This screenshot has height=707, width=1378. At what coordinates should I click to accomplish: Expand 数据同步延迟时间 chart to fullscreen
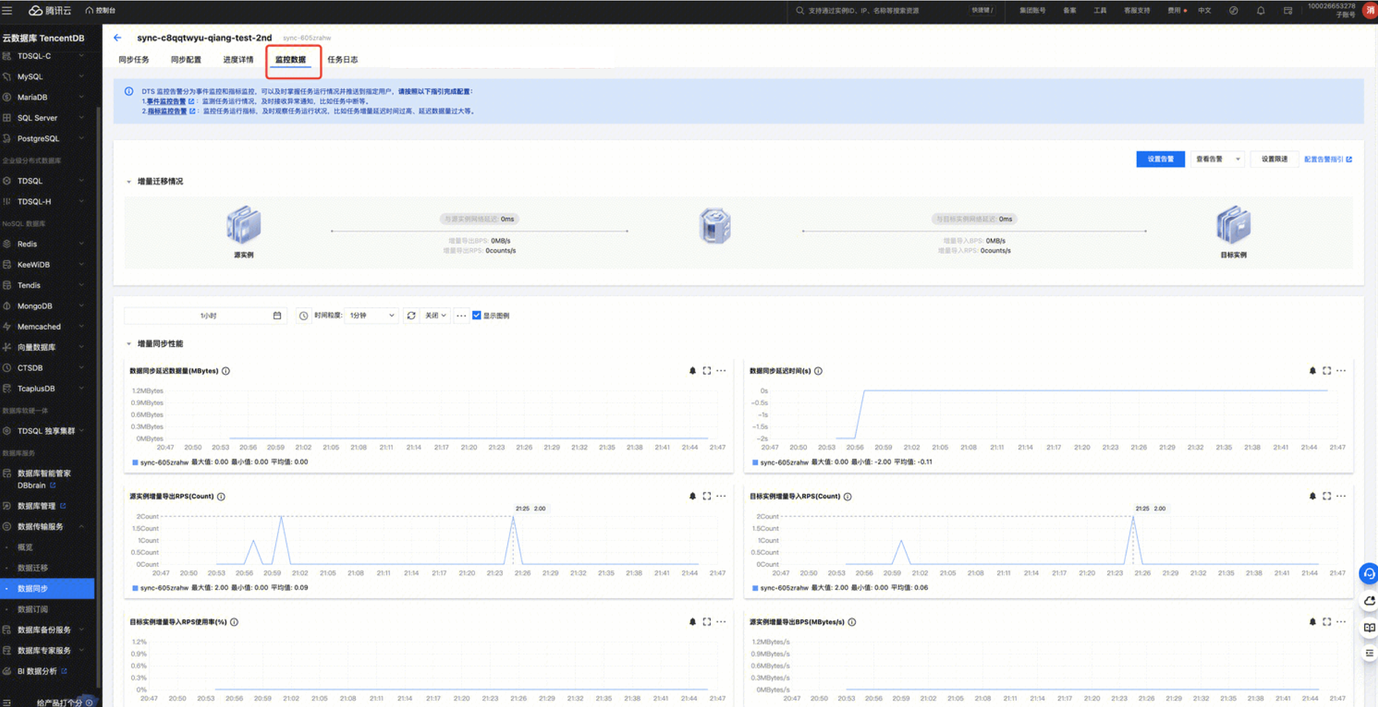[x=1326, y=370]
